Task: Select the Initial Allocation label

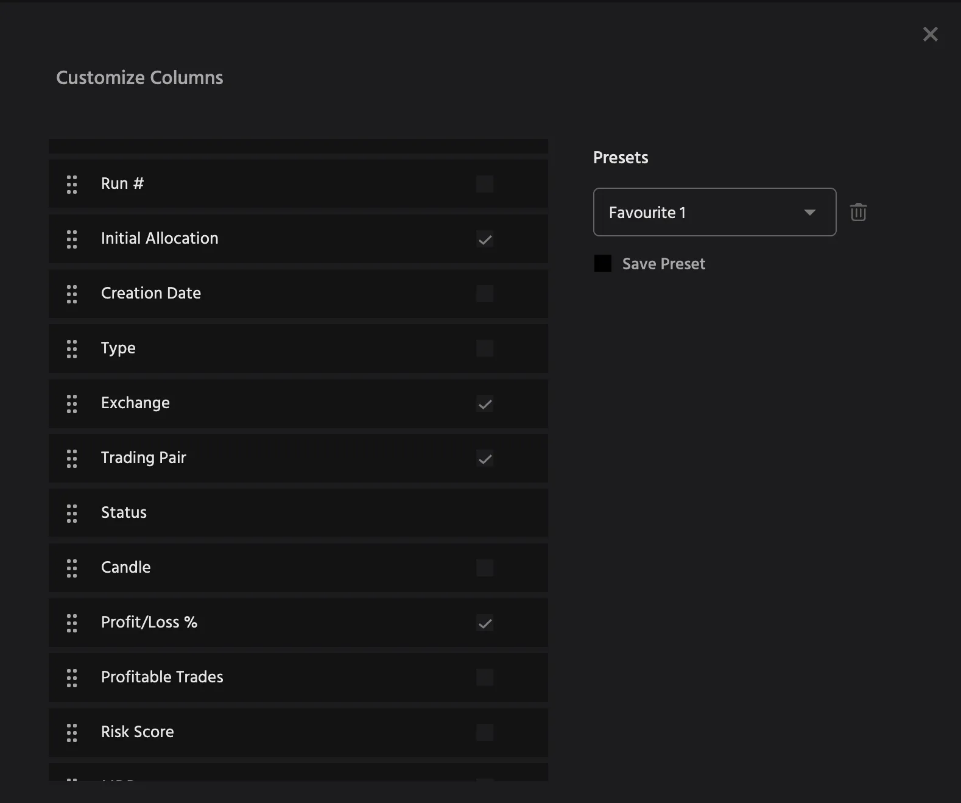Action: click(160, 238)
